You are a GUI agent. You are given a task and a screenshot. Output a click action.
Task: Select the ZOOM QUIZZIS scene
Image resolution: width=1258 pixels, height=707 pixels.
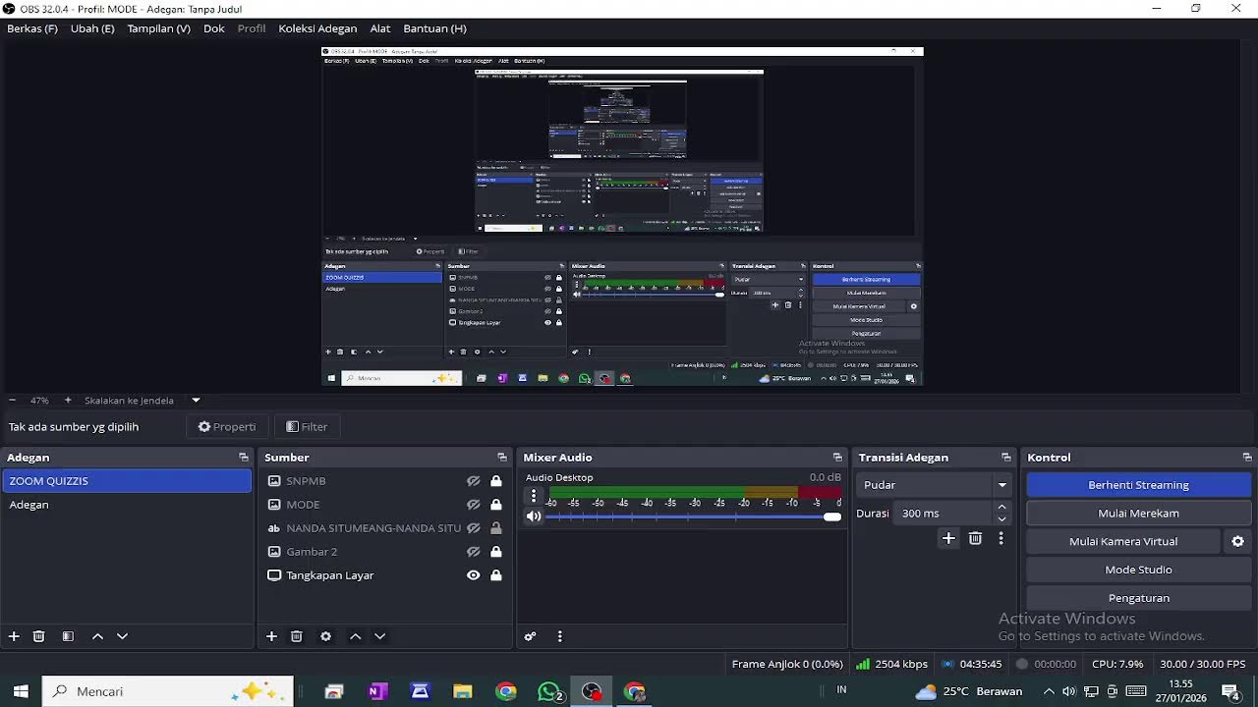pyautogui.click(x=127, y=481)
